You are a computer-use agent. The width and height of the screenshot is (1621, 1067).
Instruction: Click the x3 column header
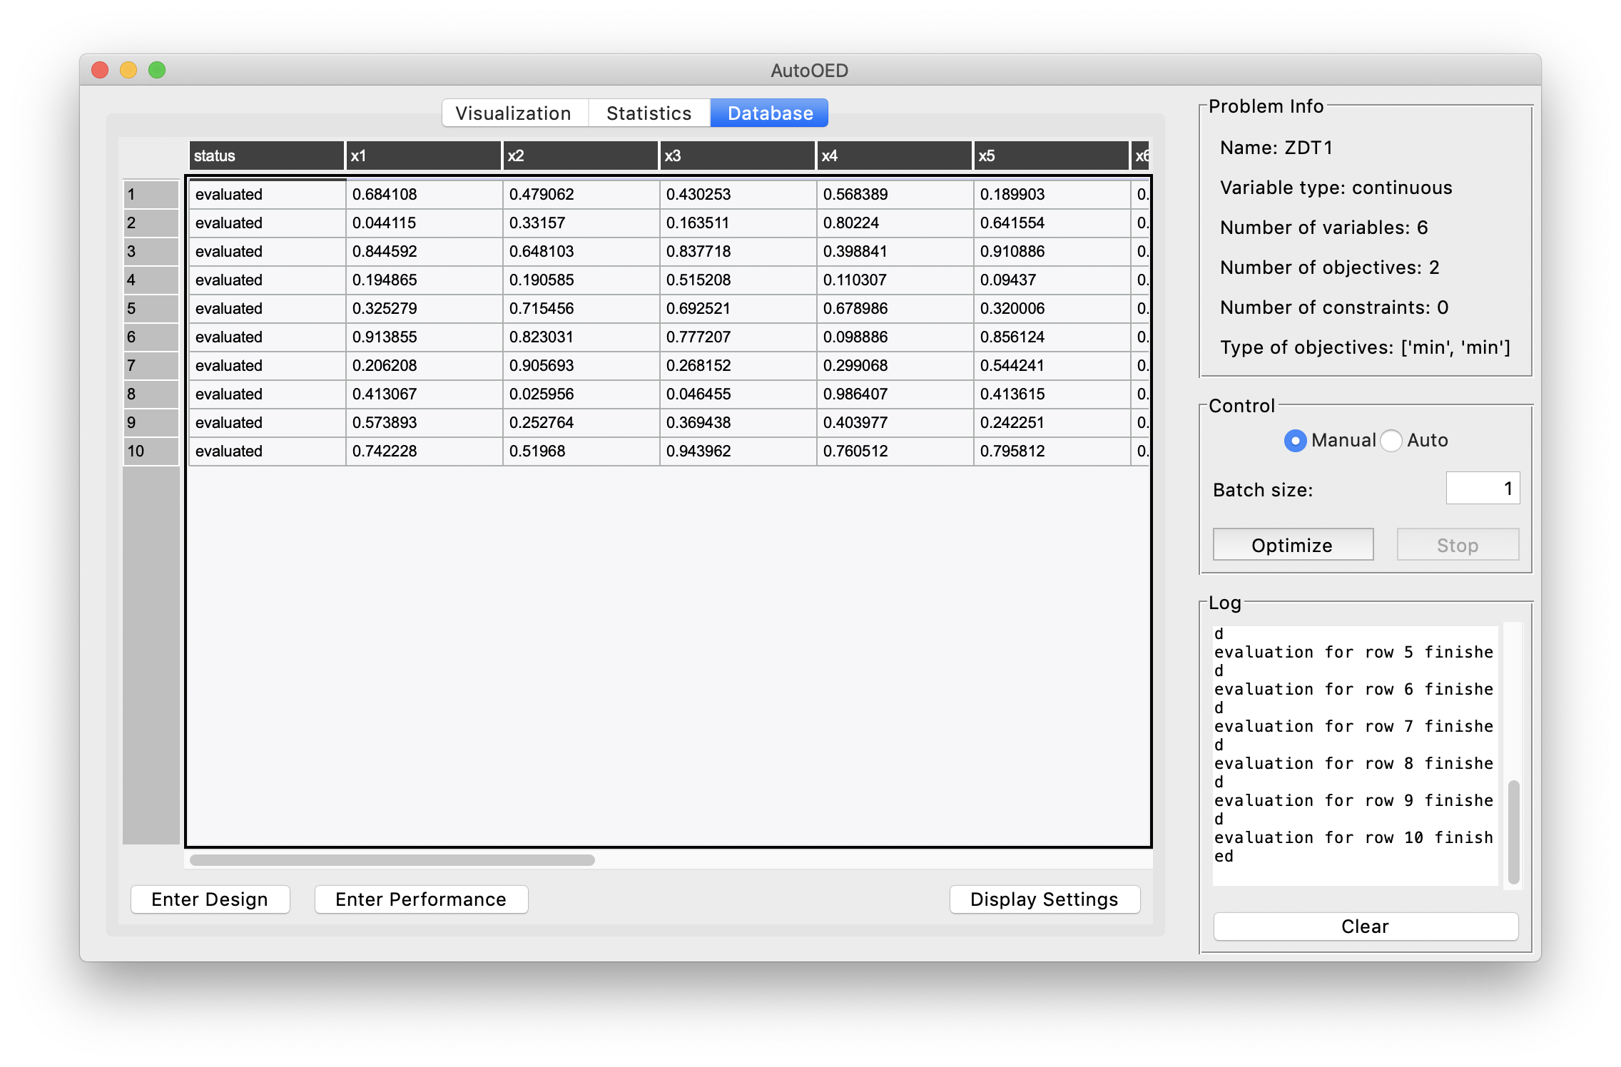click(x=736, y=155)
